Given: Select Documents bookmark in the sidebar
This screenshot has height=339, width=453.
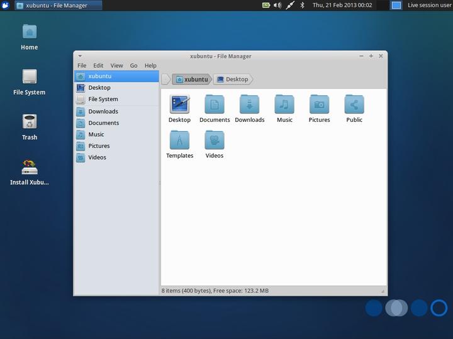Looking at the screenshot, I should coord(117,123).
